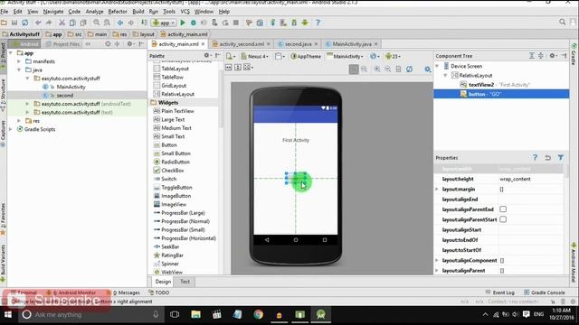Screen dimensions: 579x325
Task: Switch to the Text tab of layout editor
Action: (x=185, y=282)
